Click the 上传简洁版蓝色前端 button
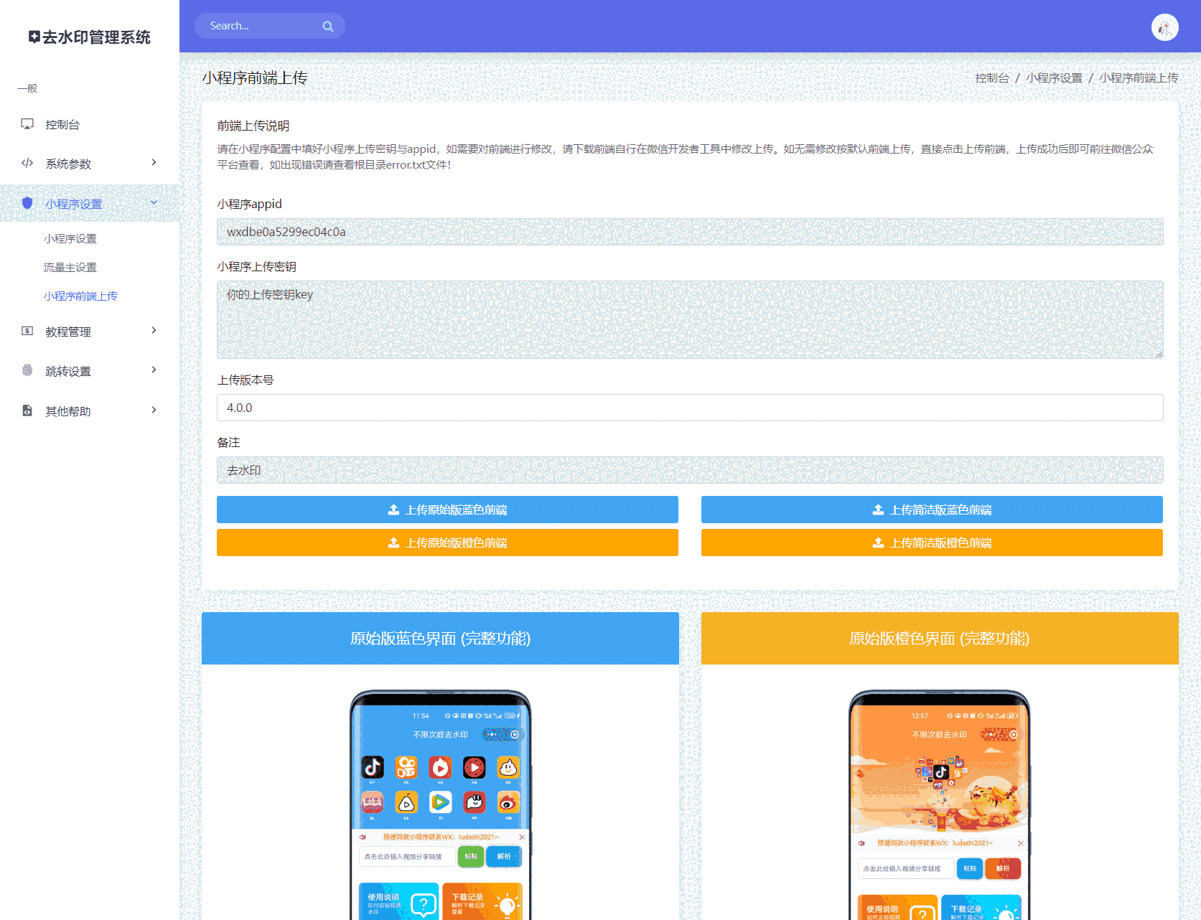 932,510
